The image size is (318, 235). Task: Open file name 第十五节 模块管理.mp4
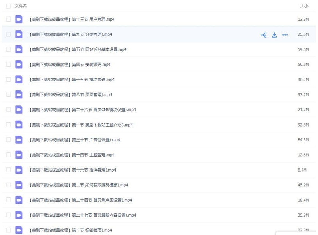(72, 80)
